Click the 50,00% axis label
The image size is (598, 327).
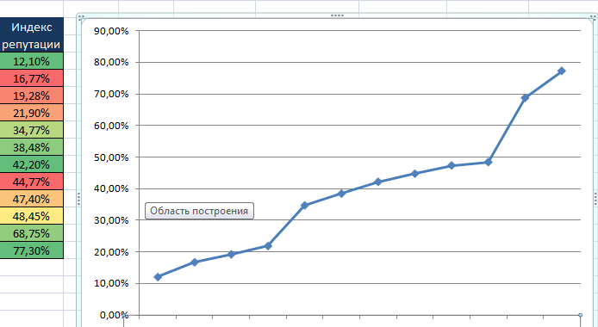pos(111,157)
